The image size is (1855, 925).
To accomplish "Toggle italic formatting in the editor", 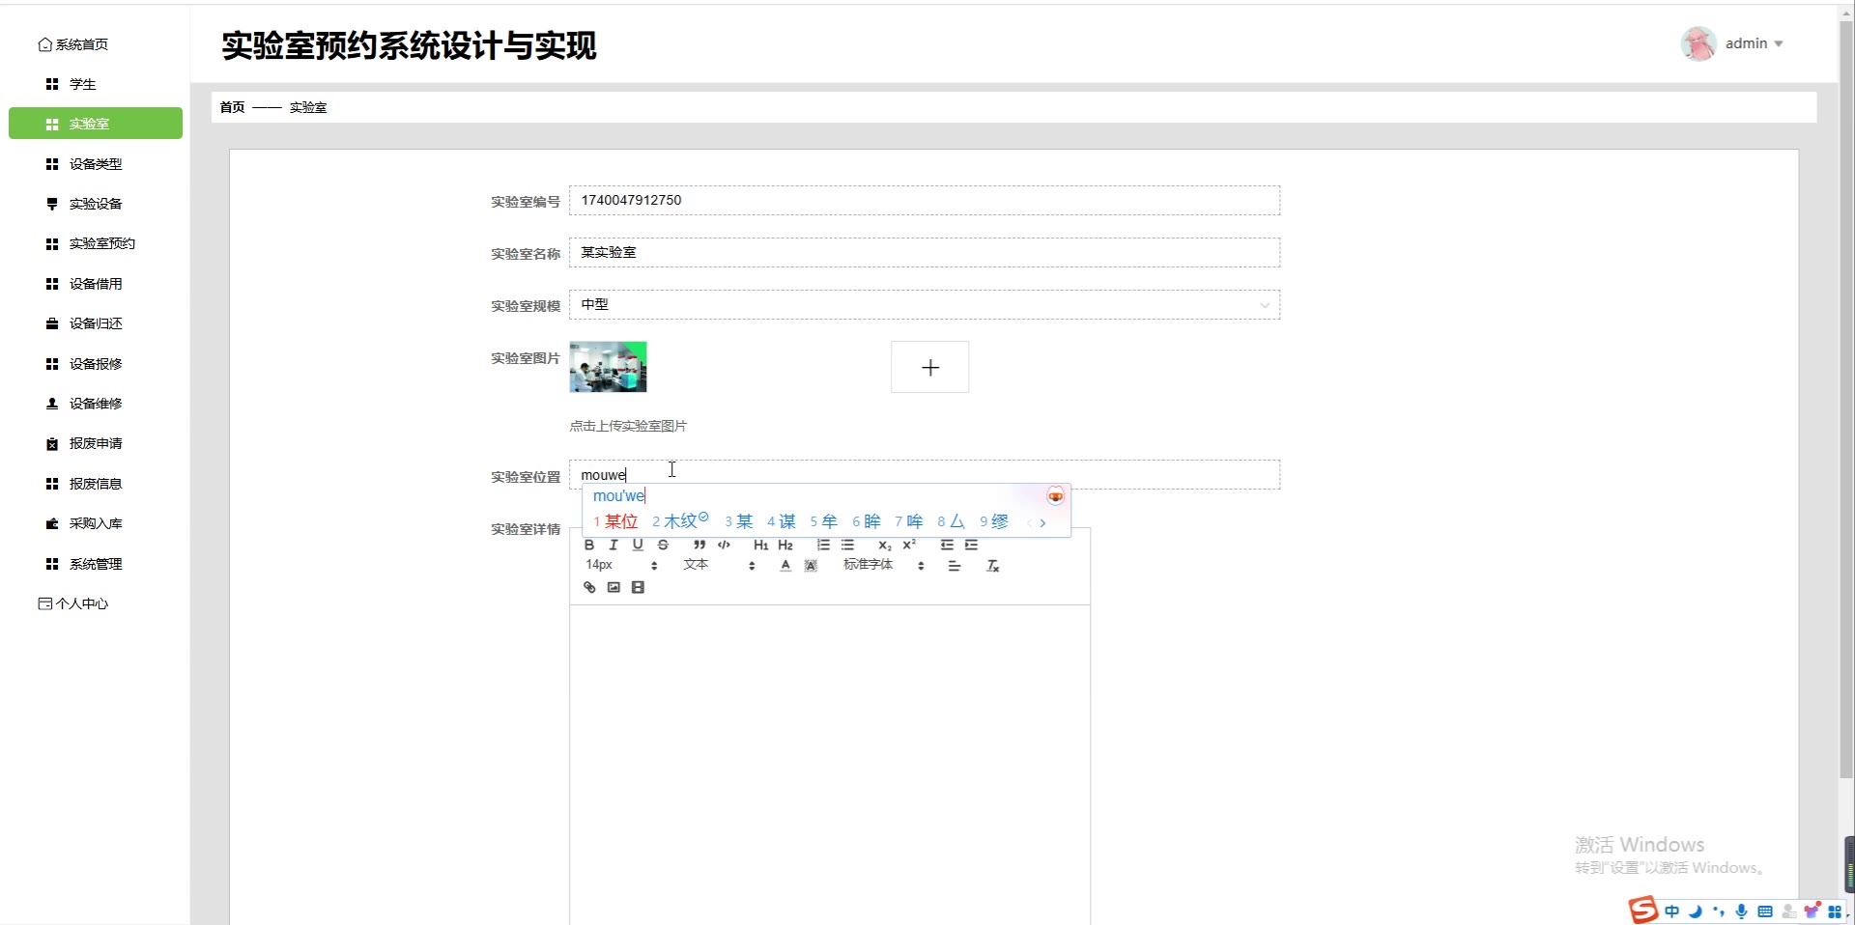I will coord(614,546).
